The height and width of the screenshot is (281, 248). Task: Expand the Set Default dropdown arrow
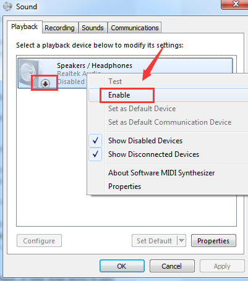coord(181,240)
